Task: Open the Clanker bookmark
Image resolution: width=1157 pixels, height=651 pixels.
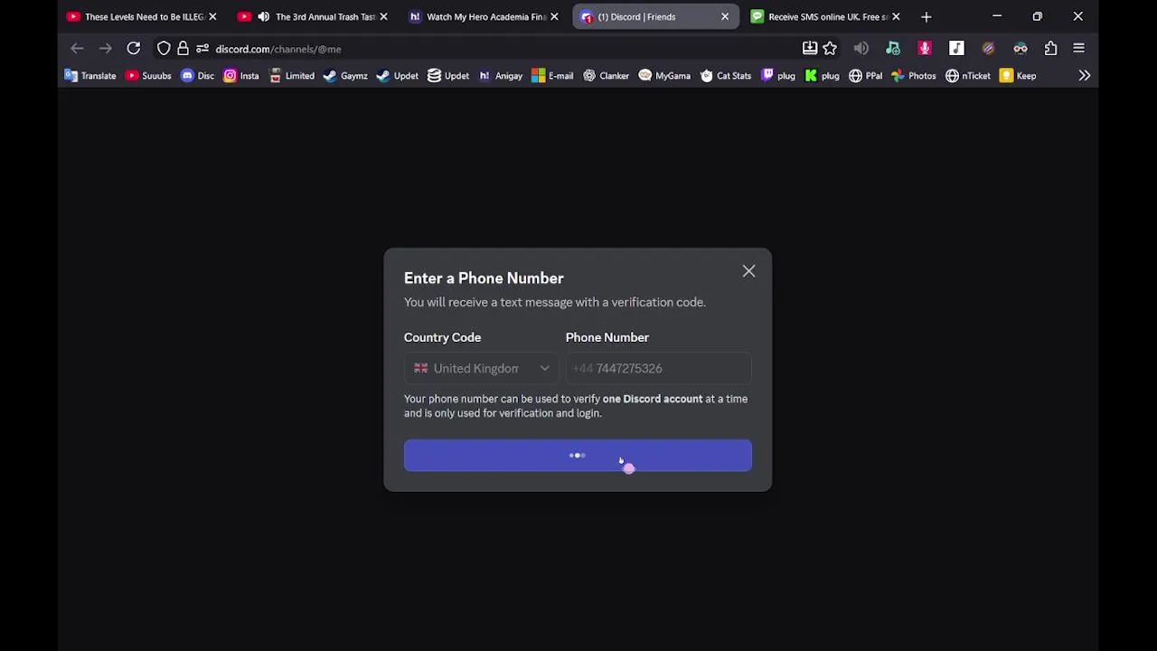Action: (606, 76)
